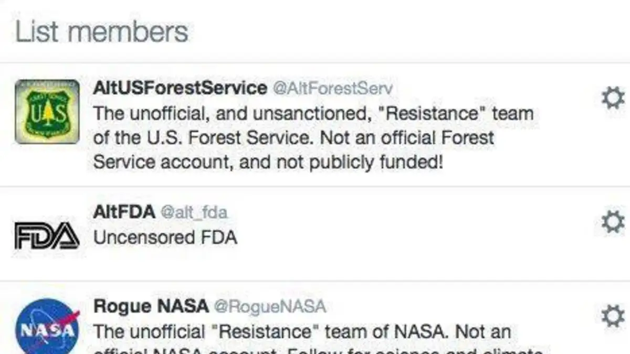Viewport: 630px width, 354px height.
Task: Open the settings gear for AltUSForestService
Action: pyautogui.click(x=613, y=98)
